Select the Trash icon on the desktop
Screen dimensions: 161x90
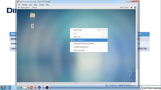click(32, 27)
